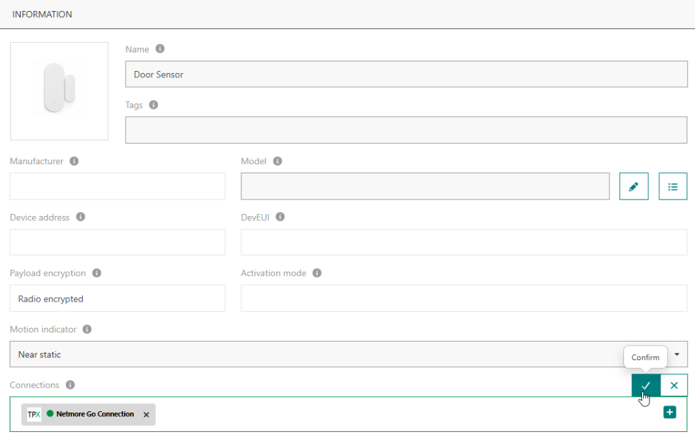
Task: Edit the model with the pencil button
Action: (634, 186)
